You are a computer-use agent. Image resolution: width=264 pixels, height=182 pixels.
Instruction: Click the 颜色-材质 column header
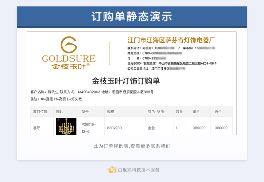point(159,112)
